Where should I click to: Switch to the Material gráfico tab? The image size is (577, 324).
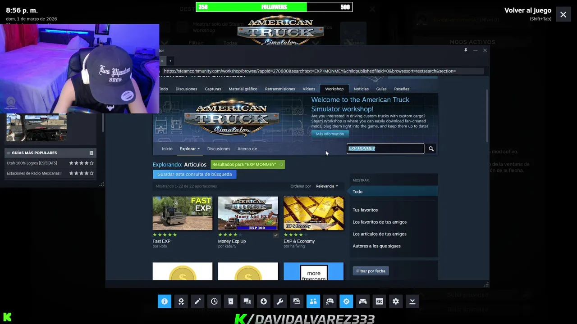pos(243,89)
